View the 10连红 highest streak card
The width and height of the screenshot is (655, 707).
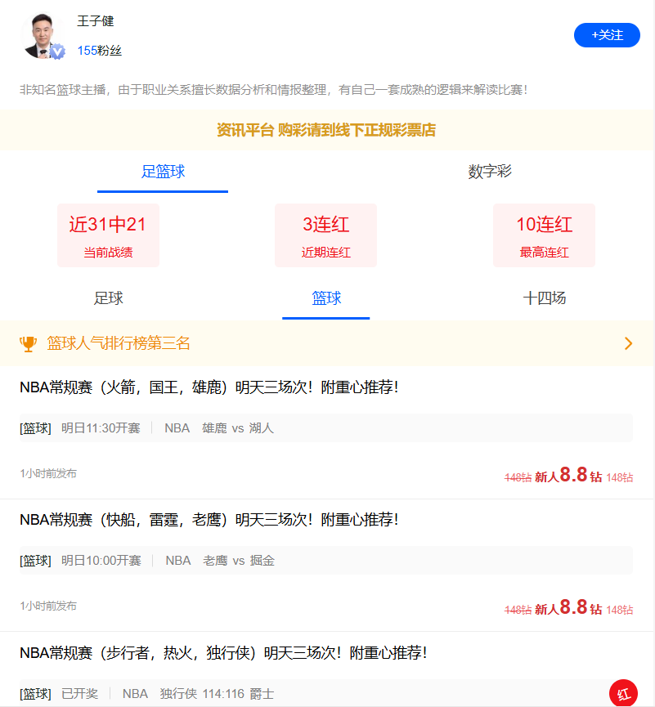[x=544, y=235]
